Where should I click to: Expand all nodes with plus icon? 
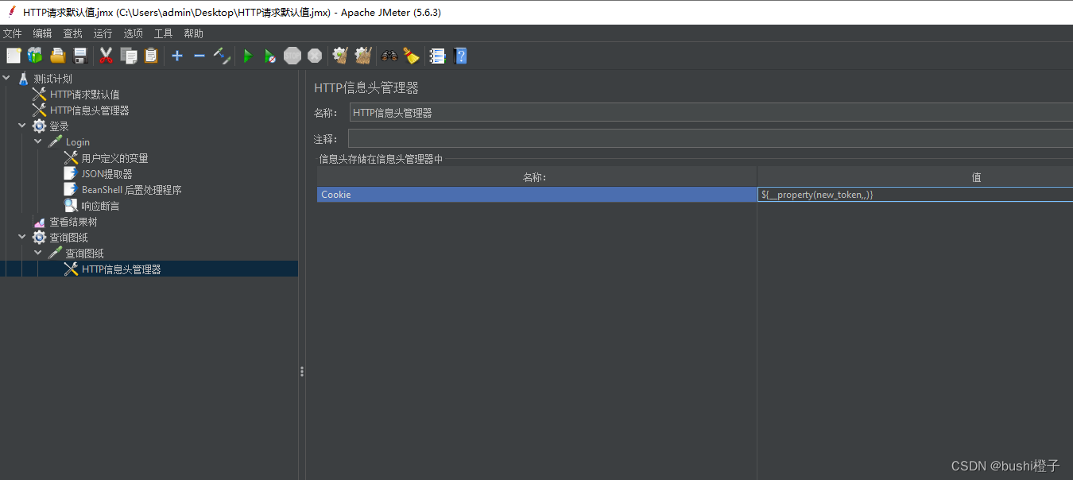click(177, 56)
